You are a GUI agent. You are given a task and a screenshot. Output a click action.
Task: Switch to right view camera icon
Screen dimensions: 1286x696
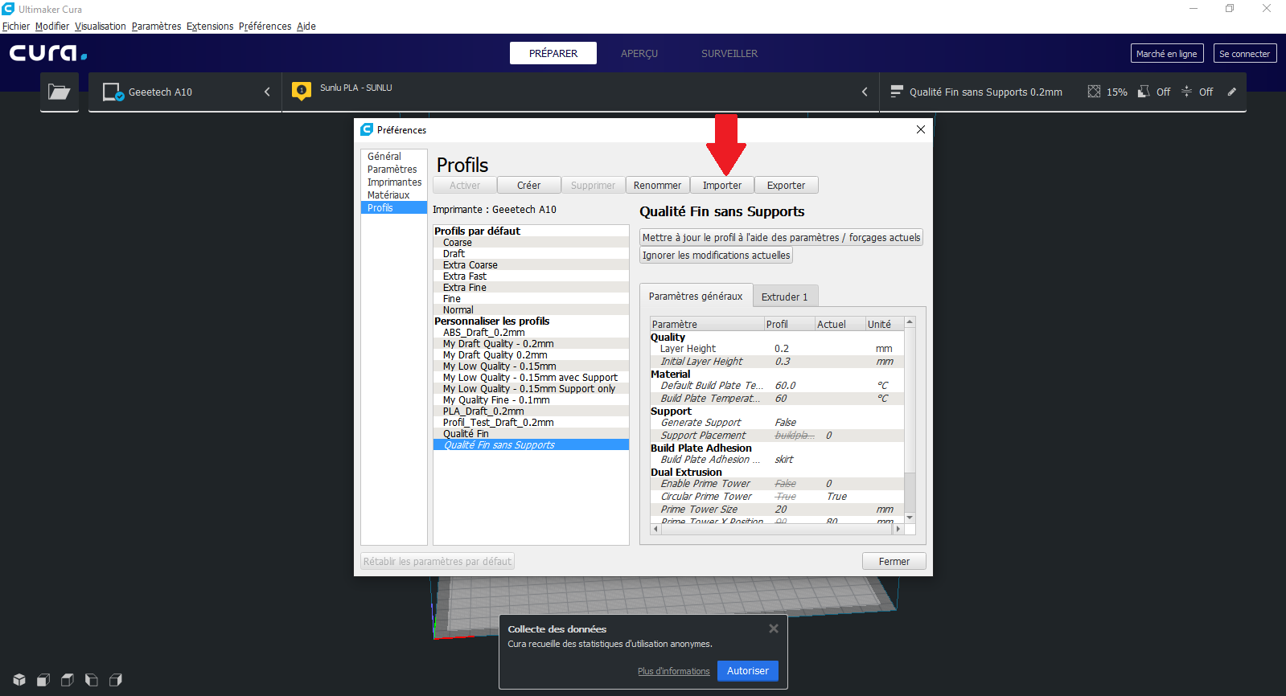[116, 680]
